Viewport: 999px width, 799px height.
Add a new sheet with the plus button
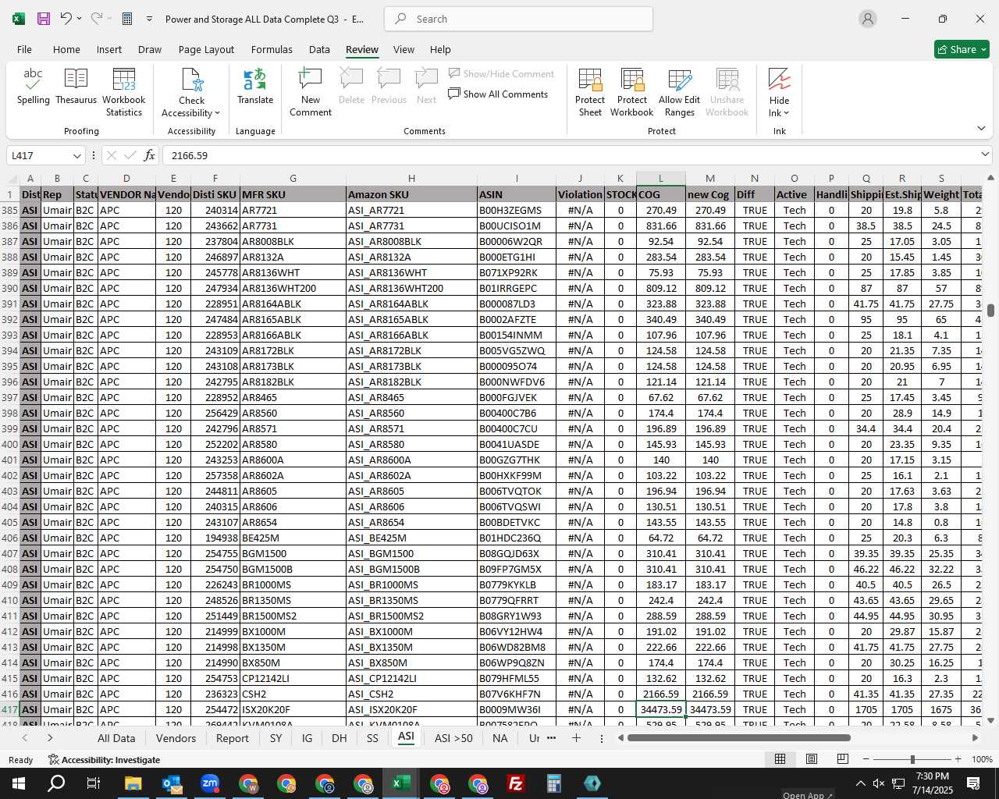[x=576, y=738]
